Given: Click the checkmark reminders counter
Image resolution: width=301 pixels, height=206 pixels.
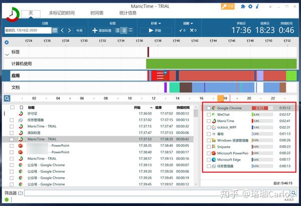Looking at the screenshot, I should pos(182,30).
